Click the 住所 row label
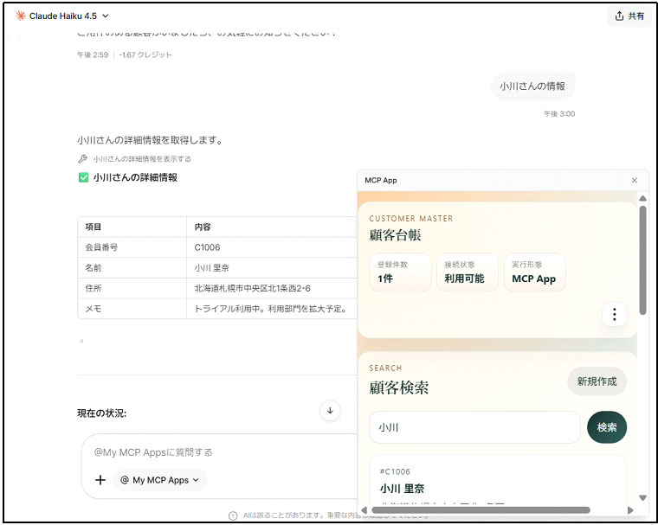The height and width of the screenshot is (525, 658). point(132,289)
